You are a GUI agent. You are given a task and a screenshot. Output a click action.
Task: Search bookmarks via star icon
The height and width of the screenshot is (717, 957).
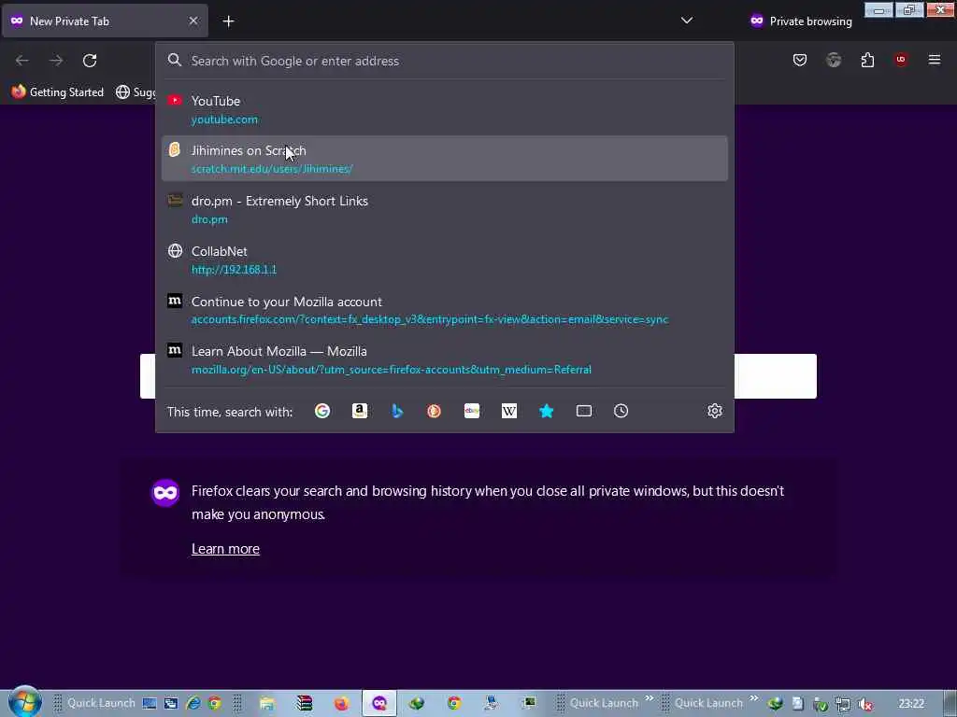pyautogui.click(x=546, y=411)
